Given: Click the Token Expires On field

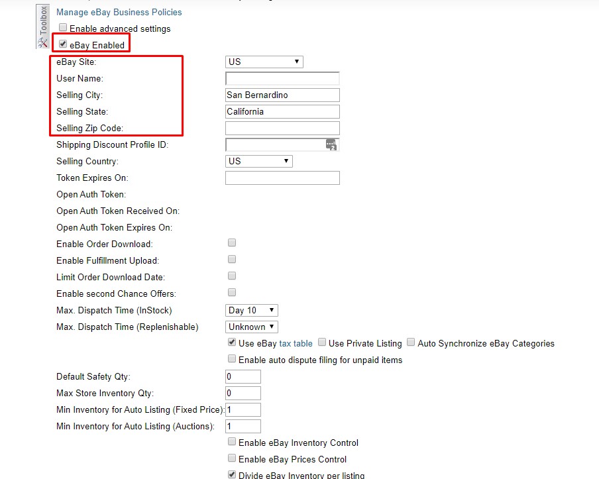Looking at the screenshot, I should [282, 178].
